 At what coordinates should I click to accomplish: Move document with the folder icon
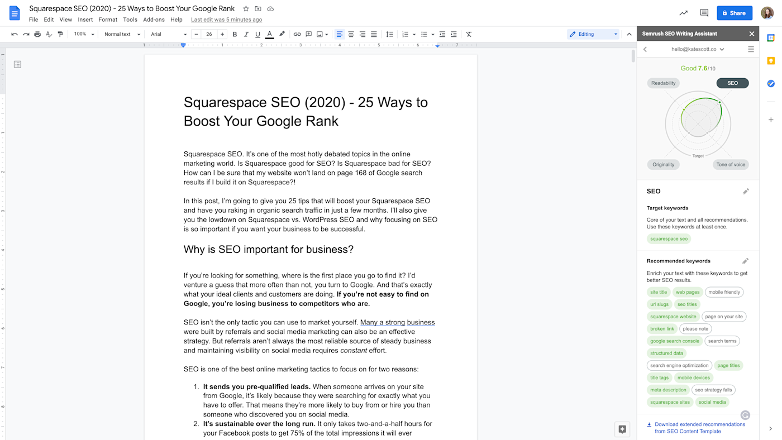point(258,9)
